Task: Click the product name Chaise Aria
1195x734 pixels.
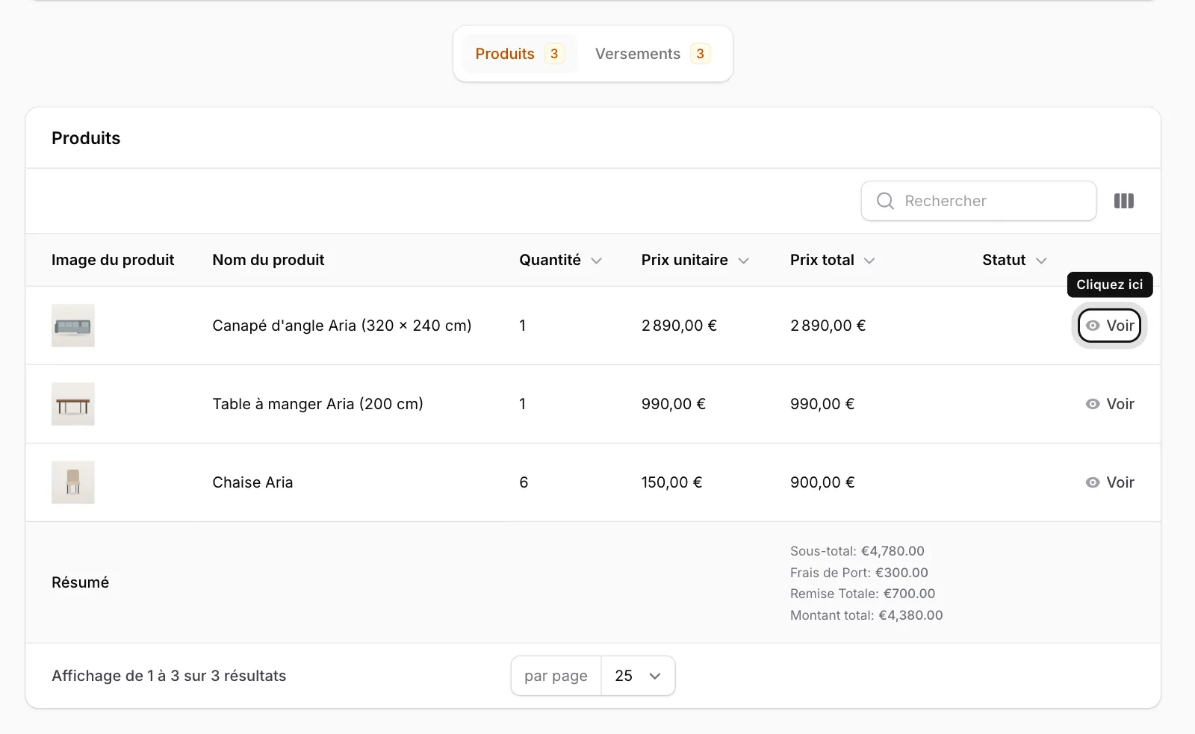Action: (252, 482)
